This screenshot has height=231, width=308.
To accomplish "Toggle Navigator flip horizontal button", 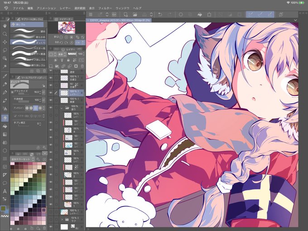I will click(77, 42).
